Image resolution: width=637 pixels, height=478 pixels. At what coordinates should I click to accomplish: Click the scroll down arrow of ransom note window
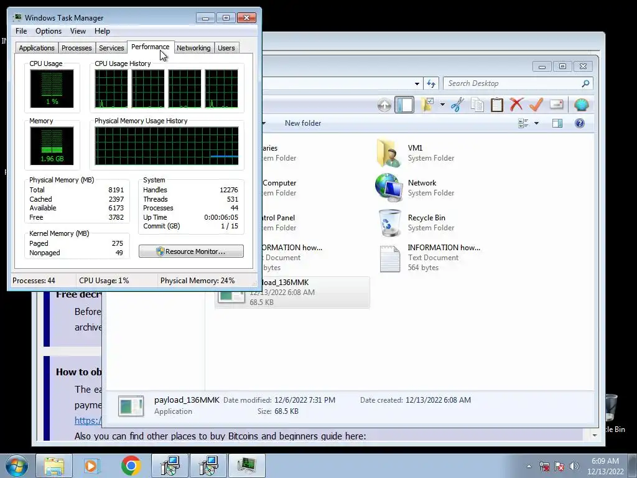coord(594,435)
